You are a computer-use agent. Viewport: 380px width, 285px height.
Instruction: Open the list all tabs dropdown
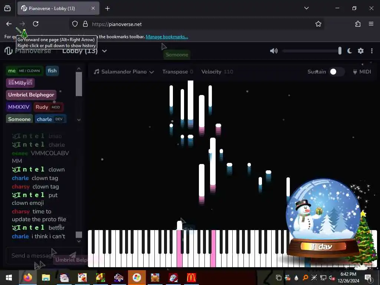306,8
